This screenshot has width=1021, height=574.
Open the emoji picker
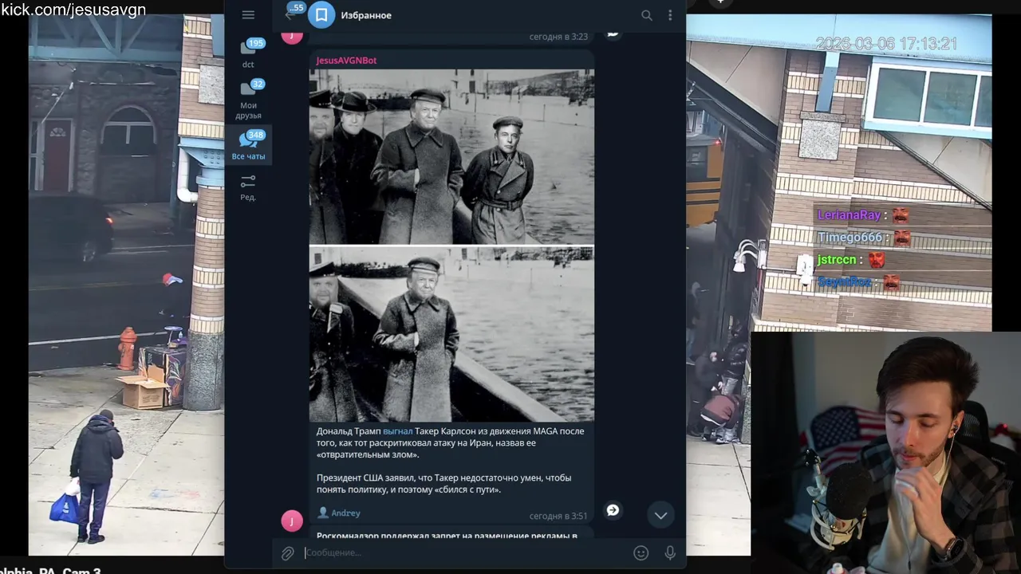(x=641, y=552)
